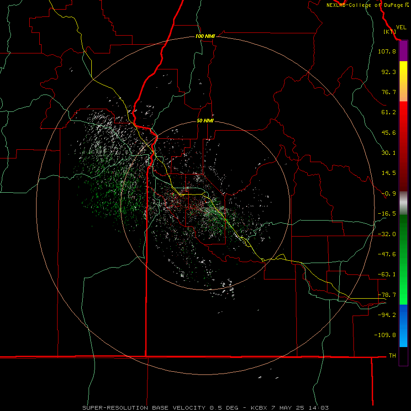This screenshot has width=411, height=411.
Task: Click the purple segment of the velocity color bar
Action: 403,51
